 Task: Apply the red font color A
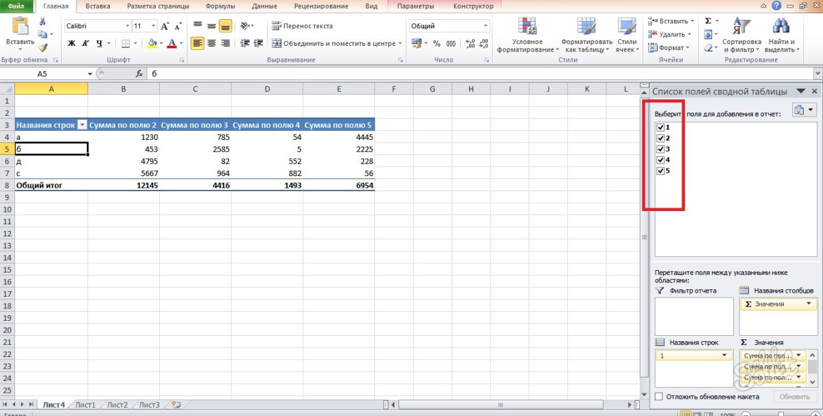[172, 43]
